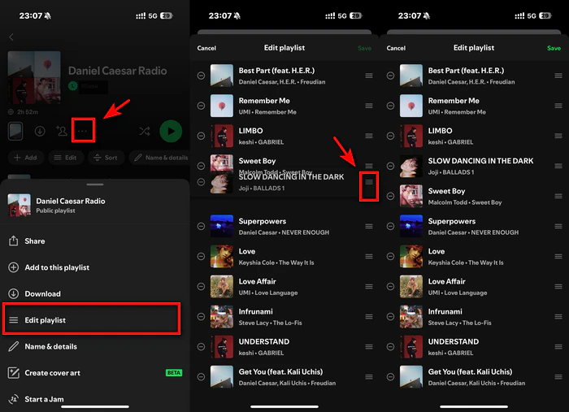Tap the back arrow above Daniel Caesar Radio

pos(11,37)
